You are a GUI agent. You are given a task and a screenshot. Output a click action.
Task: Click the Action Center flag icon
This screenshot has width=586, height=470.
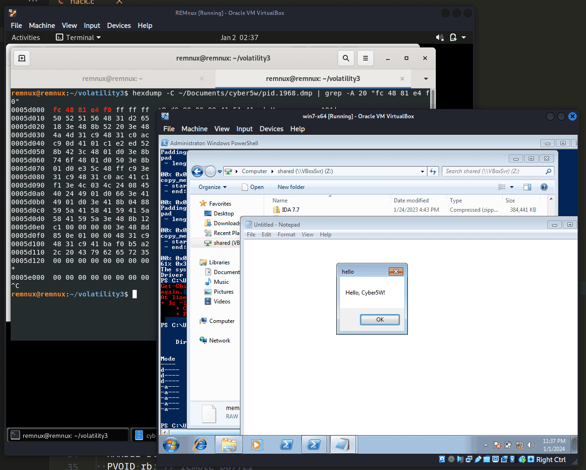coord(497,445)
